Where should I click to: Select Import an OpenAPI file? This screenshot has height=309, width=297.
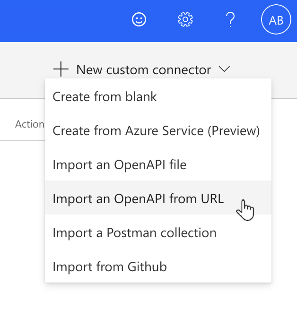pos(120,165)
